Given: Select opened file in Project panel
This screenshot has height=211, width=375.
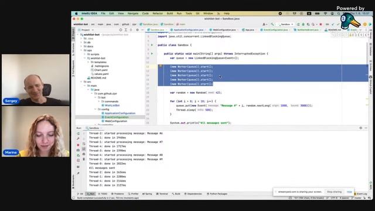Looking at the screenshot, I should 121,30.
